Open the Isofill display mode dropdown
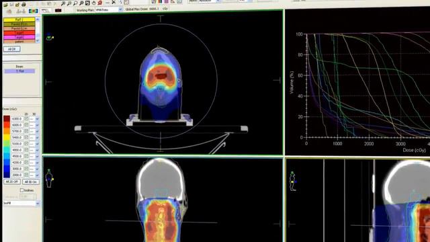This screenshot has height=242, width=430. point(38,203)
